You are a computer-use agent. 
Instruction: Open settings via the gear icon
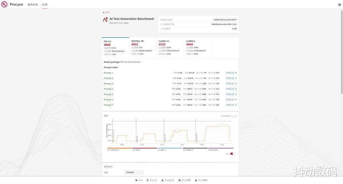pos(339,5)
